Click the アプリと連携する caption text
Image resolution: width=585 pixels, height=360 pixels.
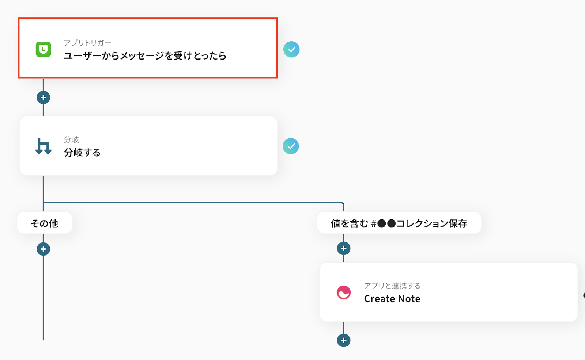392,286
